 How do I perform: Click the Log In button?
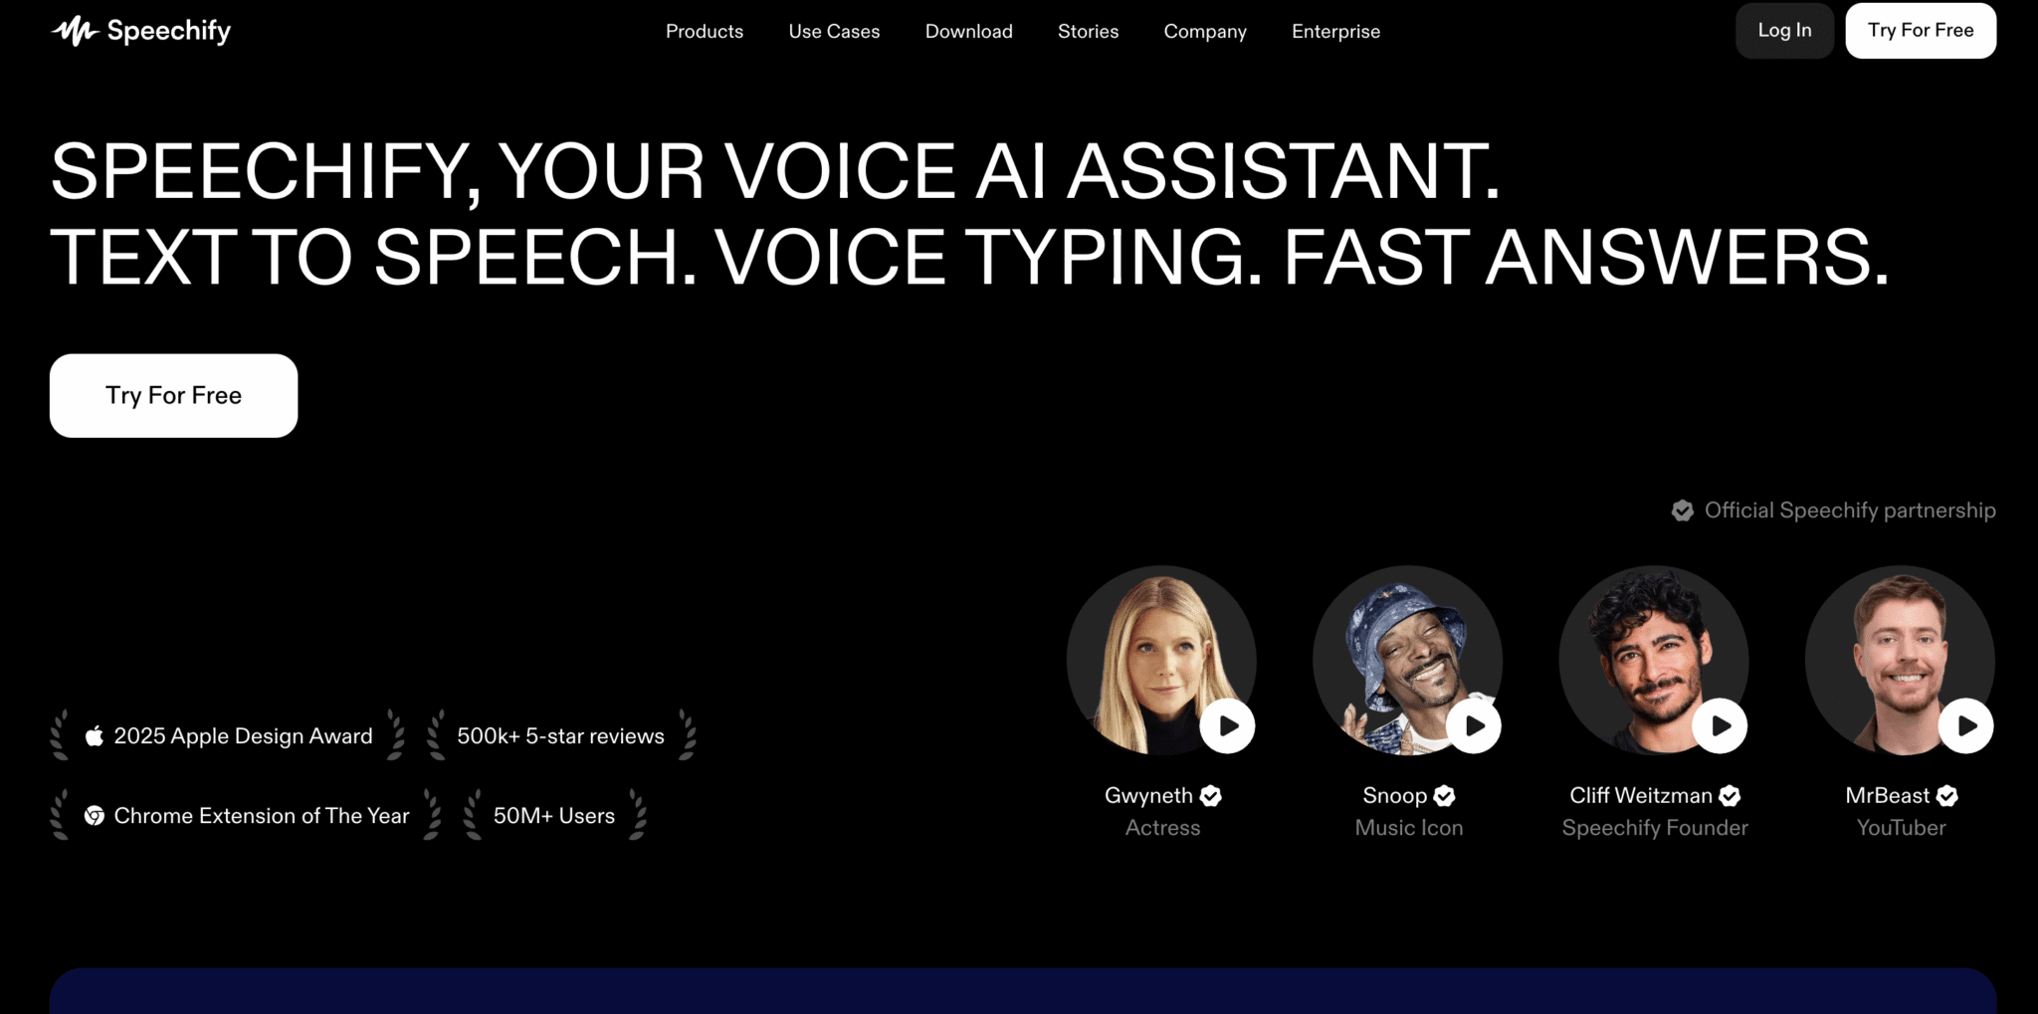pyautogui.click(x=1784, y=30)
